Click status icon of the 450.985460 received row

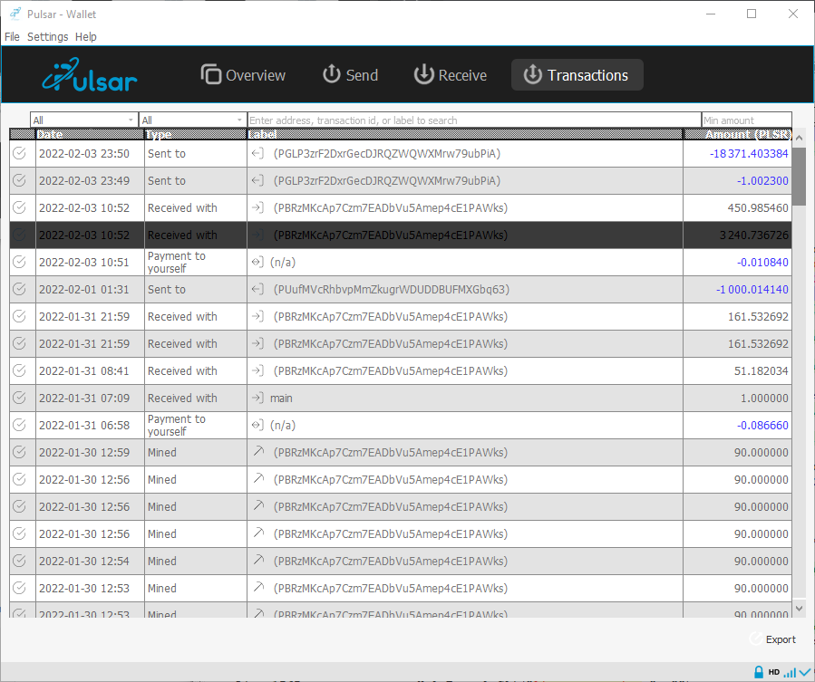pos(19,207)
